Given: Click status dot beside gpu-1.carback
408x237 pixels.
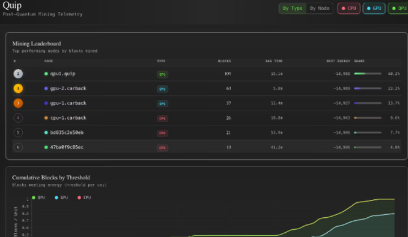Looking at the screenshot, I should click(46, 103).
